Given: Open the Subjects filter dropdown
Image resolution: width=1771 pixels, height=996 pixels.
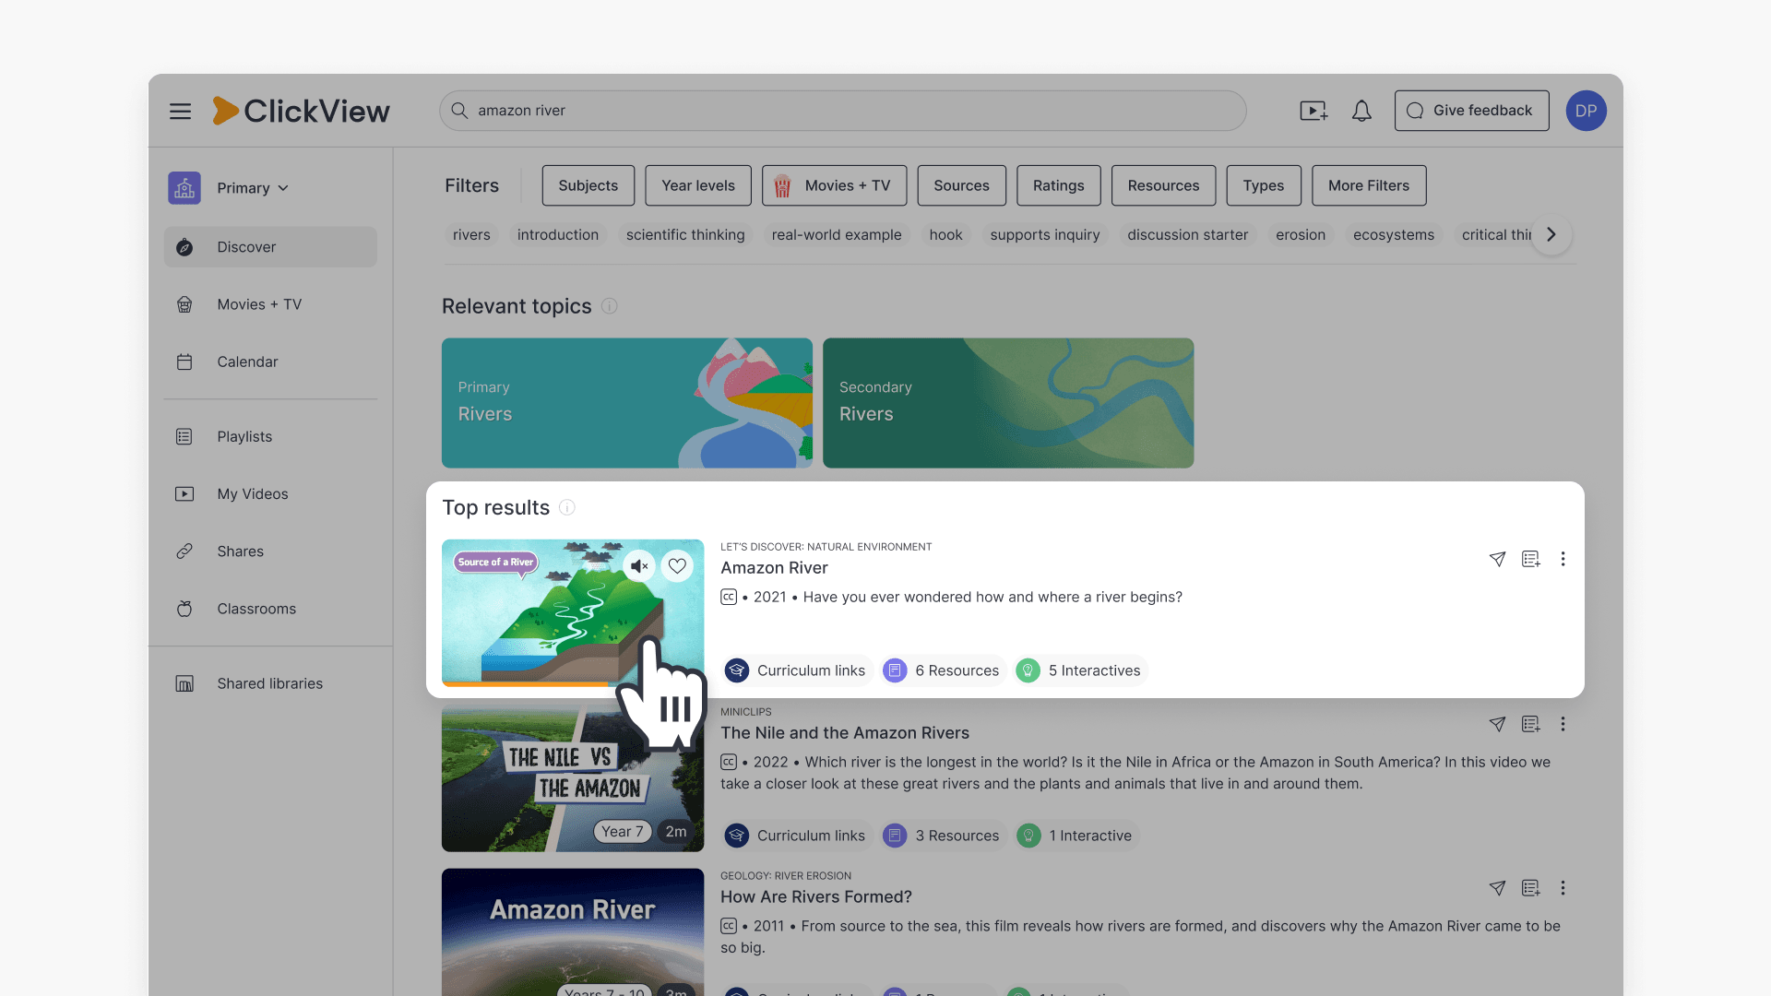Looking at the screenshot, I should [588, 185].
